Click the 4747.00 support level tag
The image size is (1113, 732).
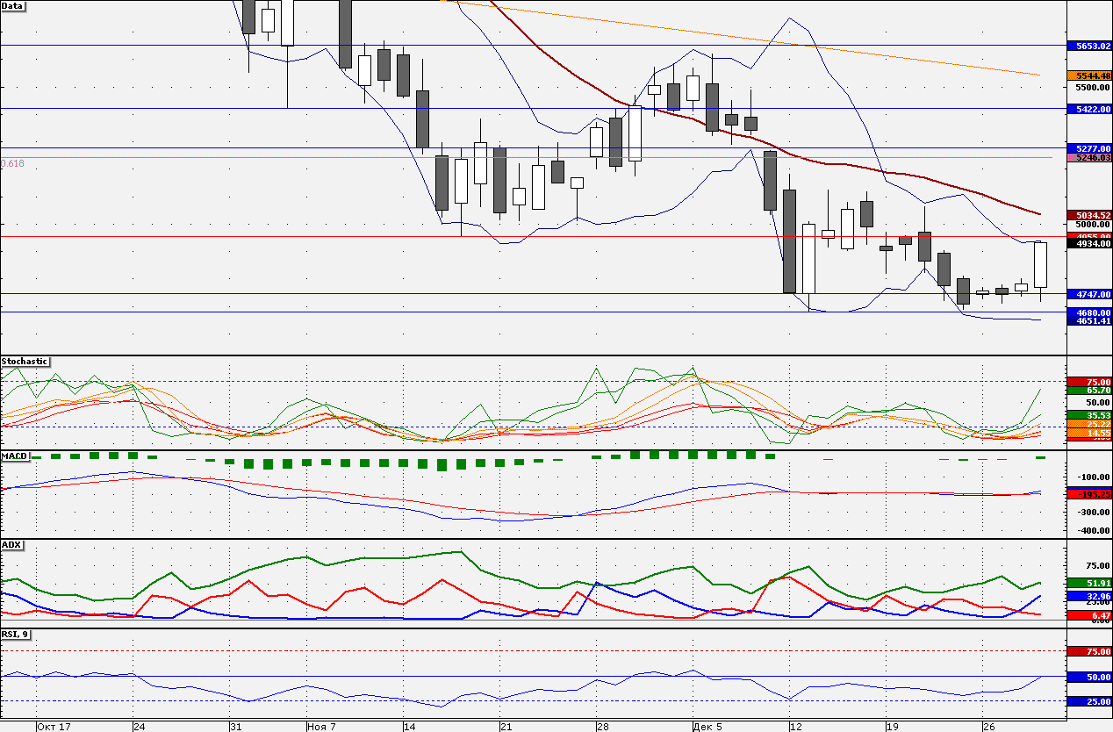1088,295
